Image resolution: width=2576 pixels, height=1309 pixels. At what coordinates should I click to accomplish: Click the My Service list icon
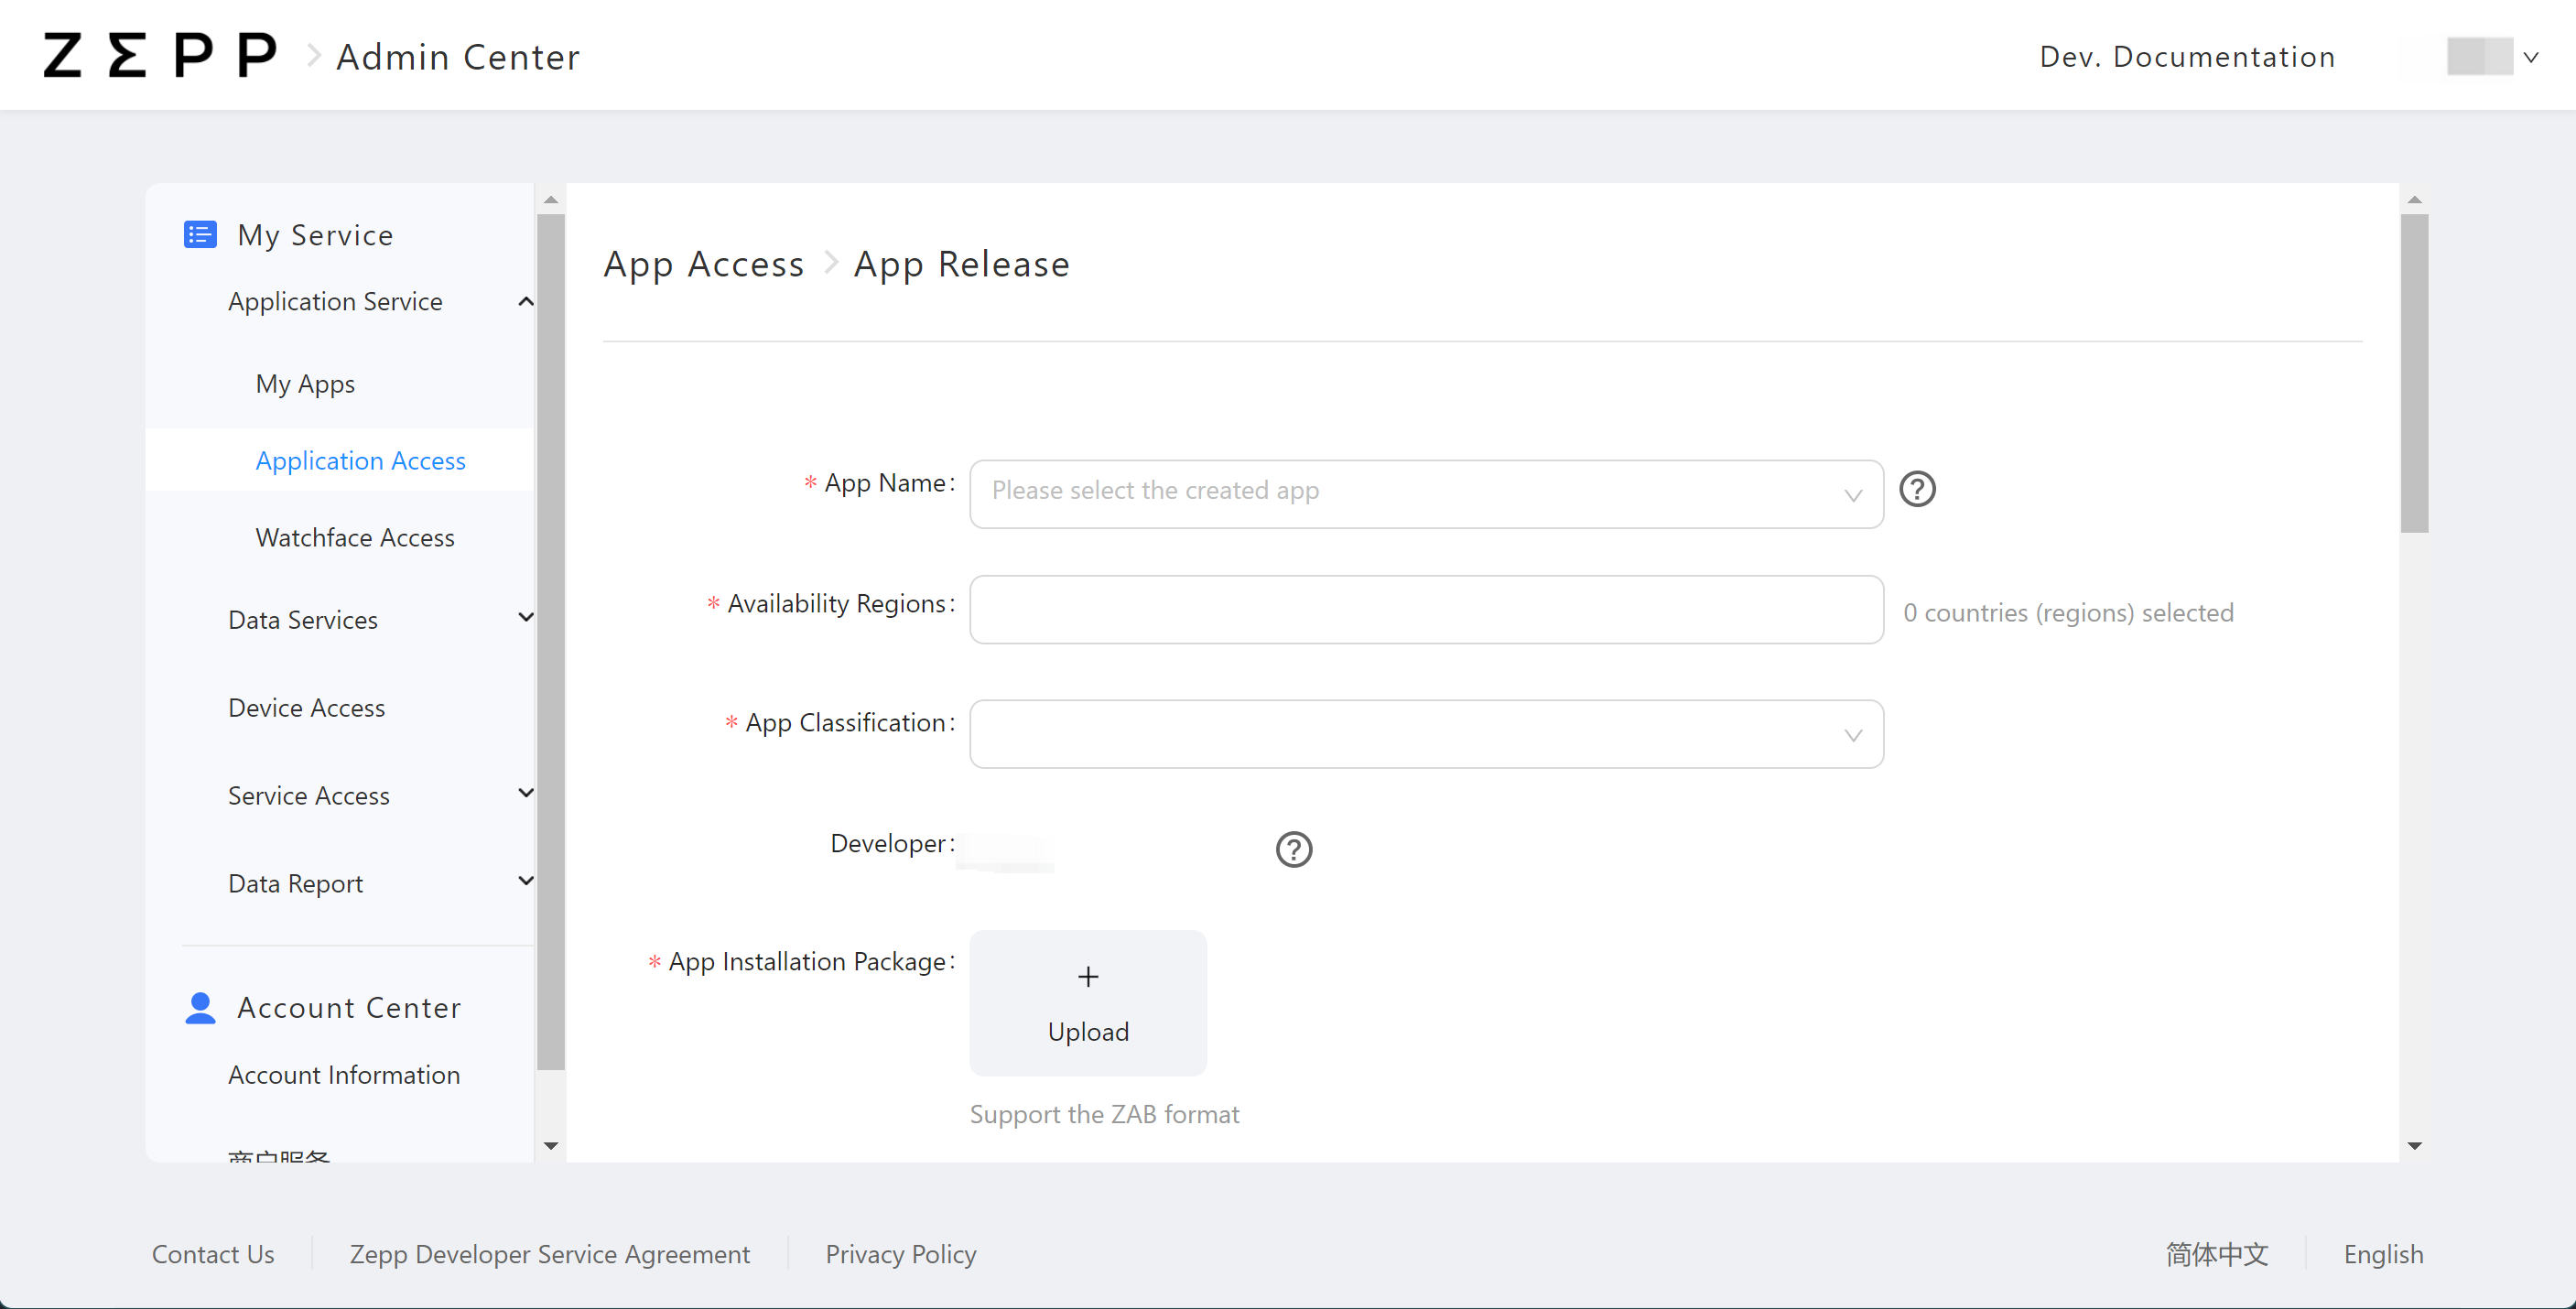coord(200,235)
